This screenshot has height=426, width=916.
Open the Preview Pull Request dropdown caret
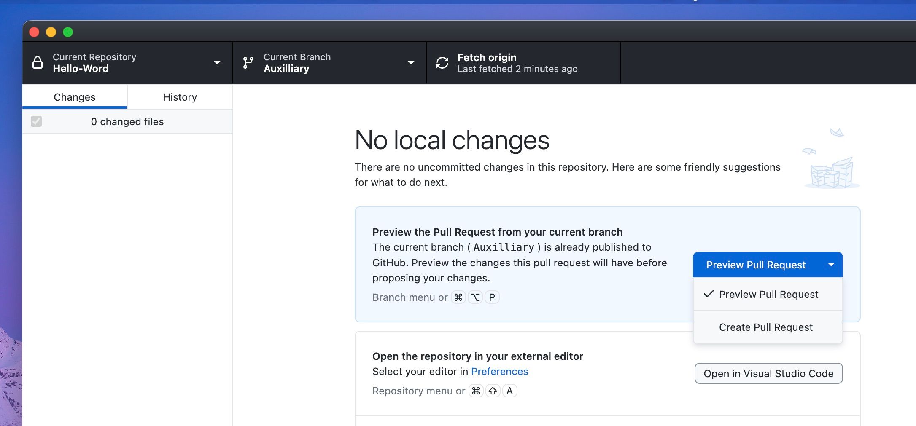coord(831,265)
